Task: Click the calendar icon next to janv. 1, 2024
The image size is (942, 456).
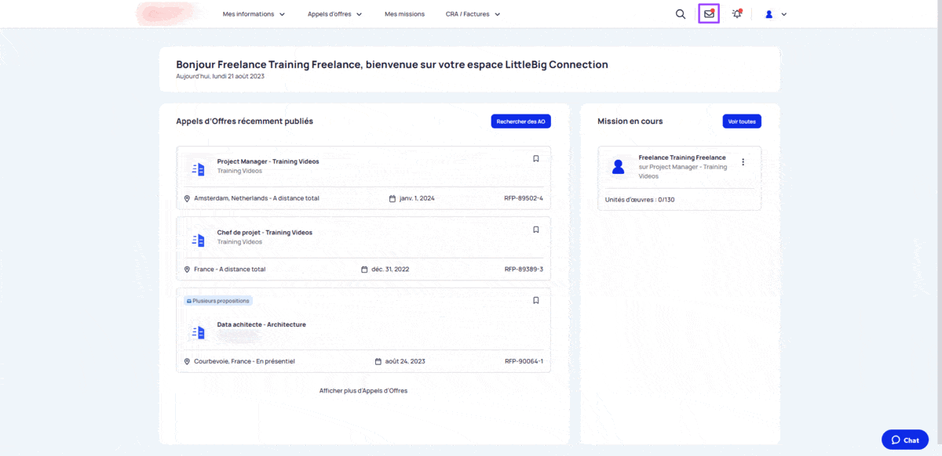Action: pyautogui.click(x=392, y=198)
